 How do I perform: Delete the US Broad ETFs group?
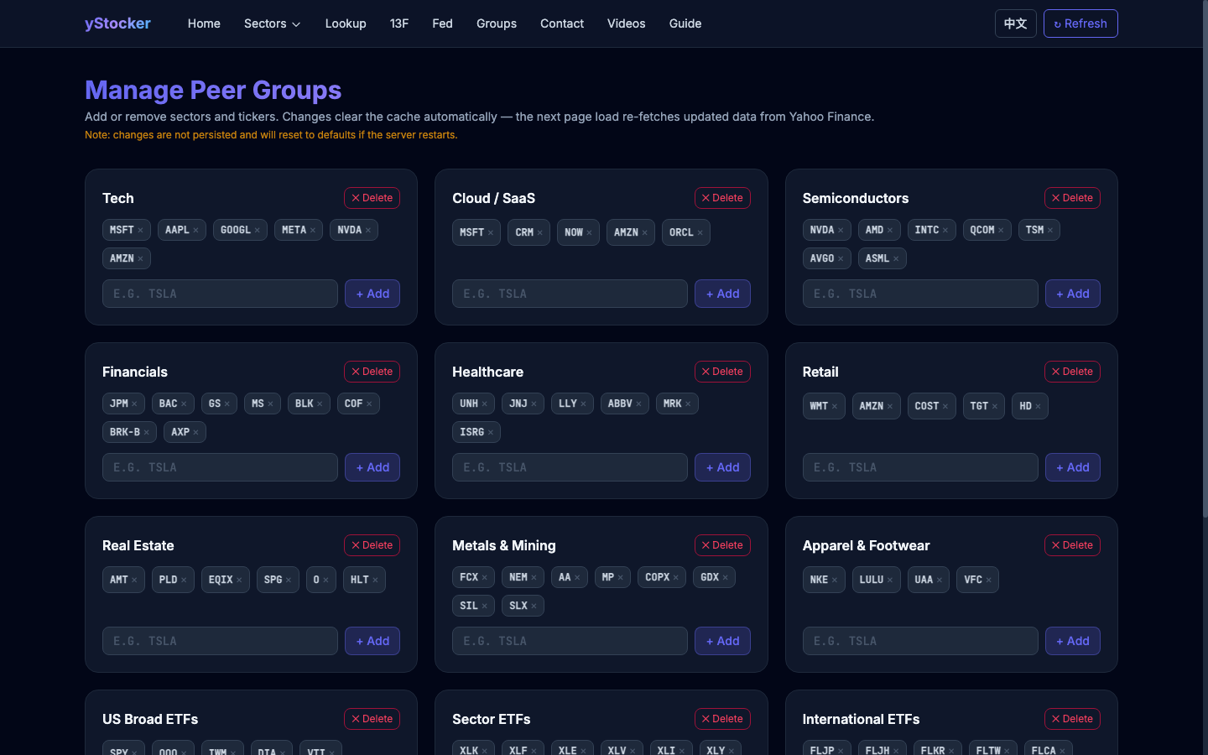372,718
